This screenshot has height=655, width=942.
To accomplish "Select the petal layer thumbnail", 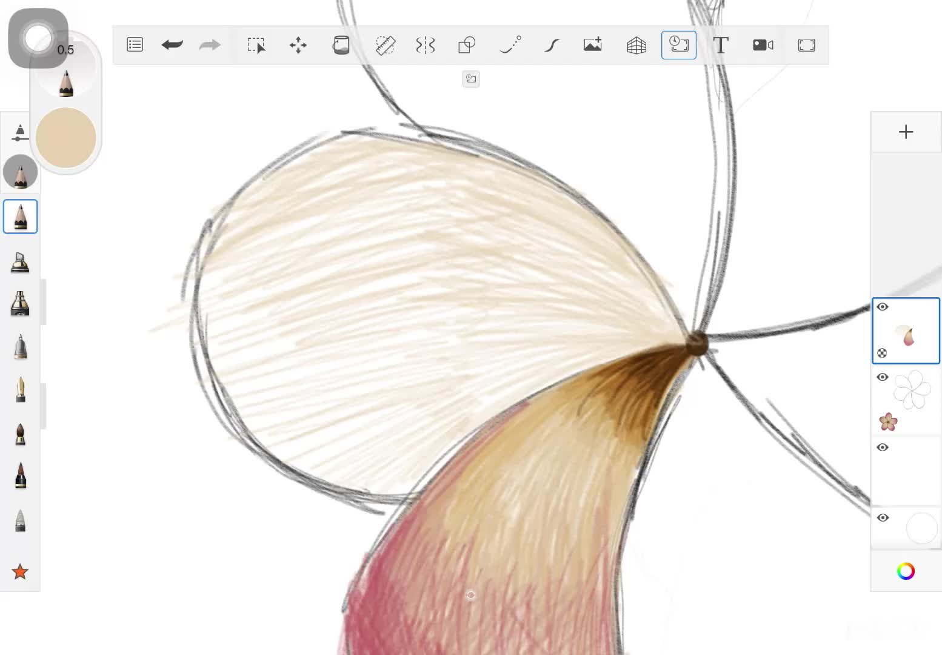I will coord(906,331).
